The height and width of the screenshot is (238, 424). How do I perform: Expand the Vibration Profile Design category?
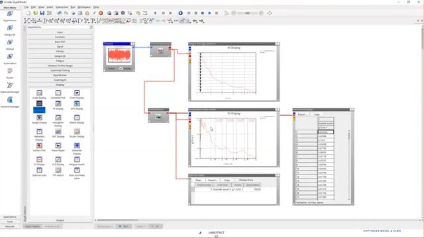60,65
